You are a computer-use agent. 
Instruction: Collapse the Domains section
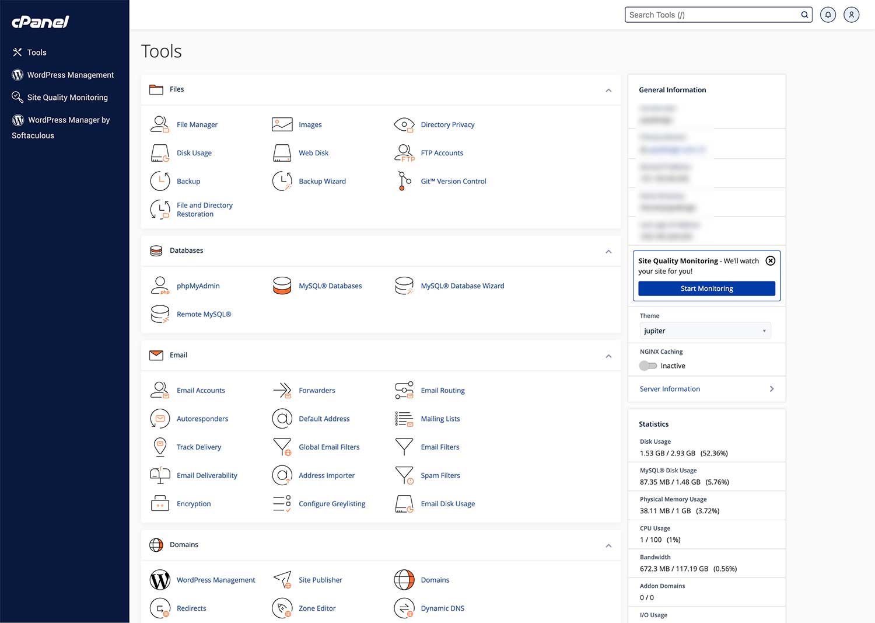[608, 545]
